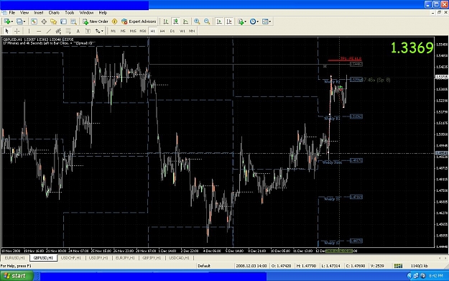Toggle the Navigator panel (folder with star icon)
Screen dimensions: 449x281
(54, 22)
